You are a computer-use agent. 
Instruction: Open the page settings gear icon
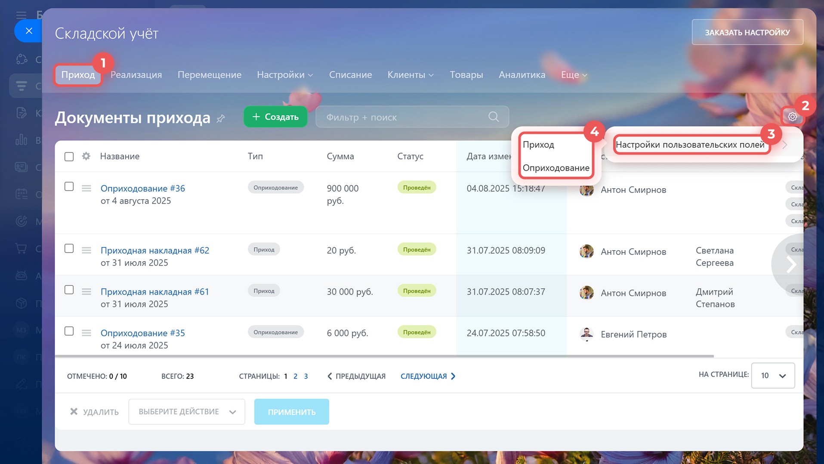click(792, 117)
